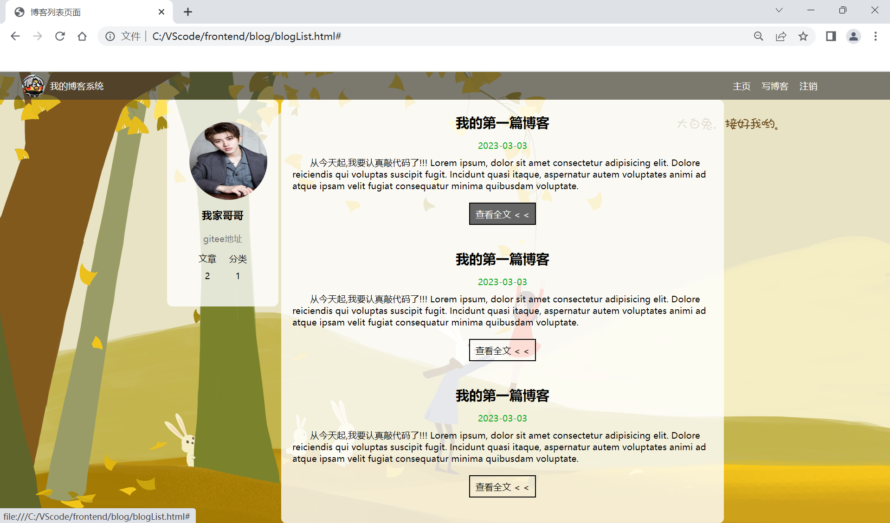Minimize the browser window
The width and height of the screenshot is (890, 523).
811,10
